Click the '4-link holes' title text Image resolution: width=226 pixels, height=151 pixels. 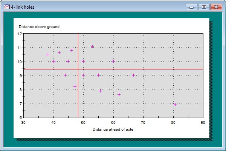click(x=23, y=7)
